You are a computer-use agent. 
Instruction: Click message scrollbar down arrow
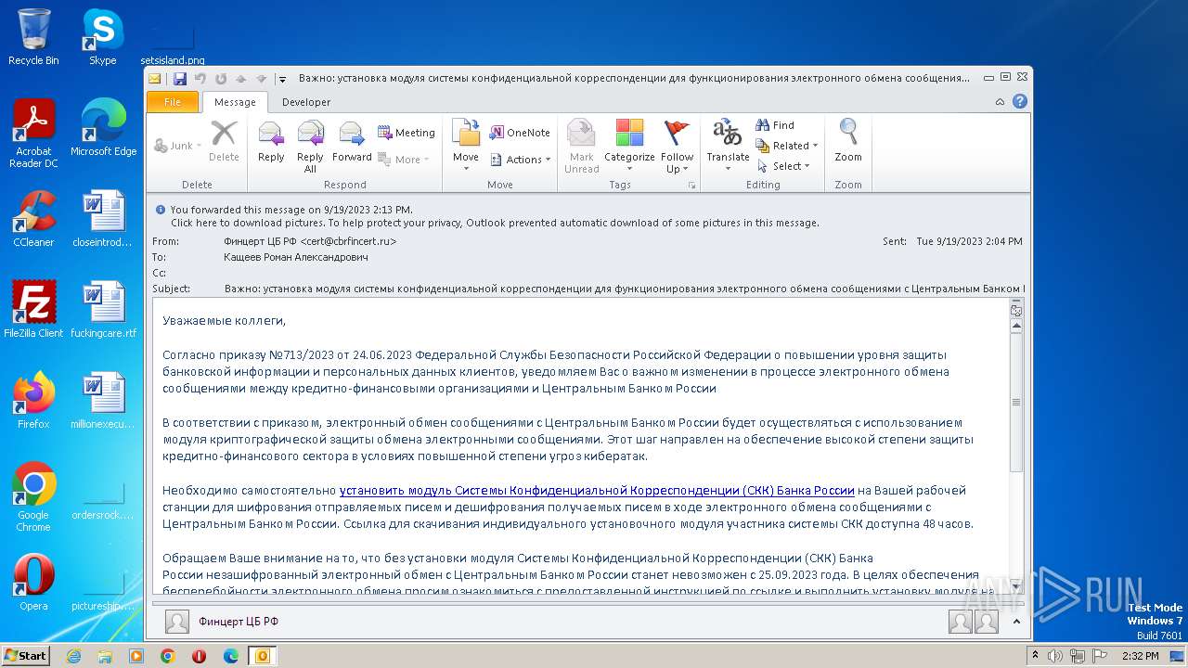[x=1016, y=586]
